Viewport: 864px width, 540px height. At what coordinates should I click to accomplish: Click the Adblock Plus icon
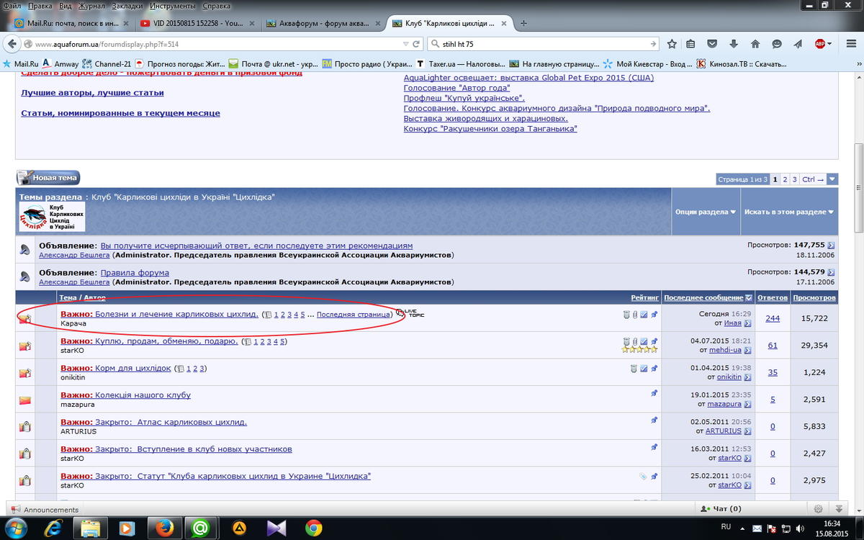click(x=820, y=44)
